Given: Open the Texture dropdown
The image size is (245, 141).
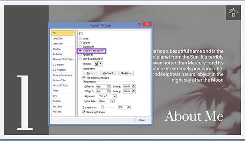Looking at the screenshot, I should (98, 64).
